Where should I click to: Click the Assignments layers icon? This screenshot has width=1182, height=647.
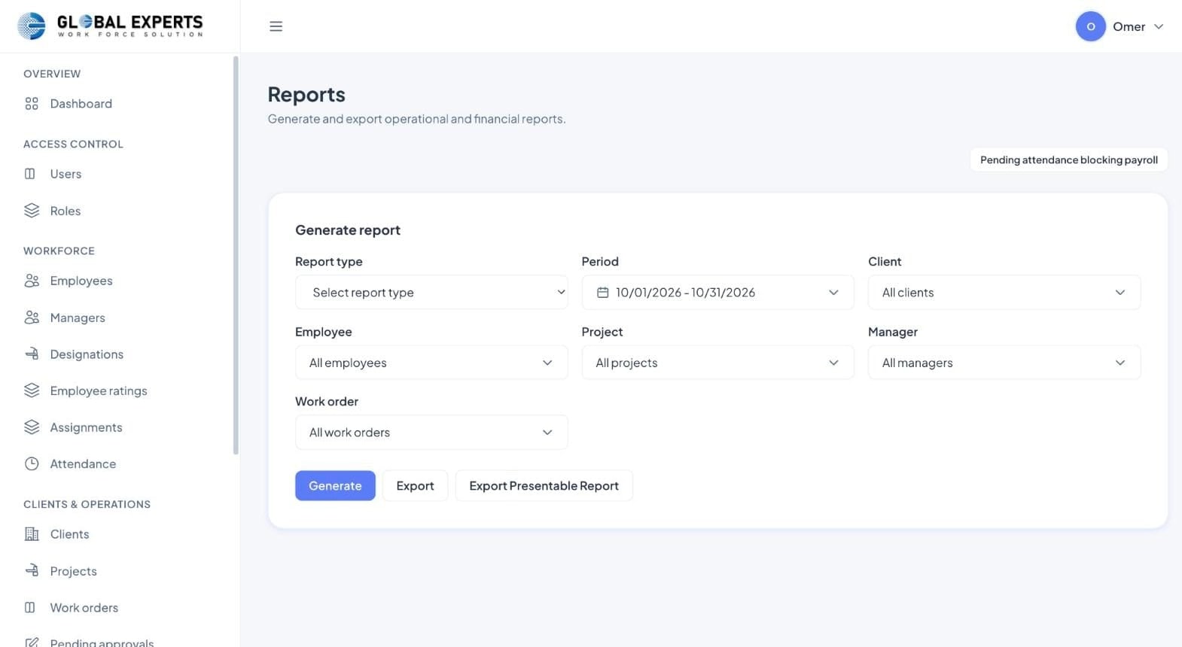32,427
